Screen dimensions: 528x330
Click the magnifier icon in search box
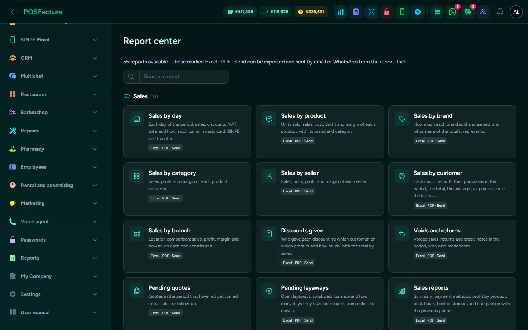click(x=131, y=77)
